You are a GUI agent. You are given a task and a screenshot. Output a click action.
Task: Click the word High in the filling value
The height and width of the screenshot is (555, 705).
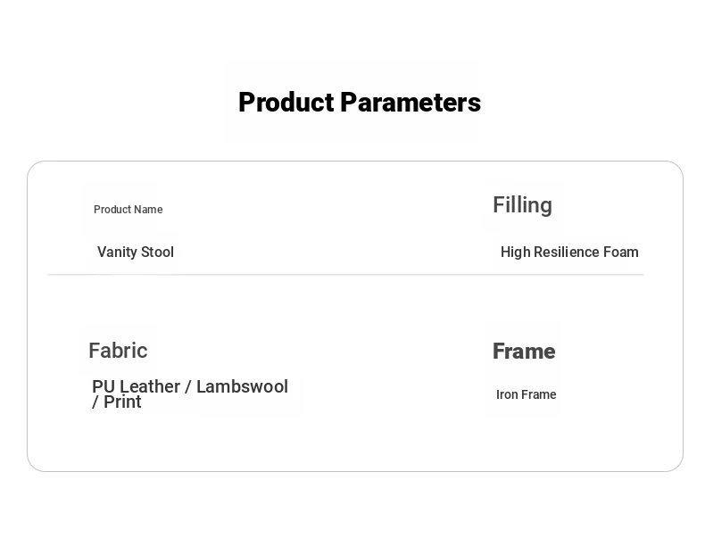pyautogui.click(x=515, y=253)
